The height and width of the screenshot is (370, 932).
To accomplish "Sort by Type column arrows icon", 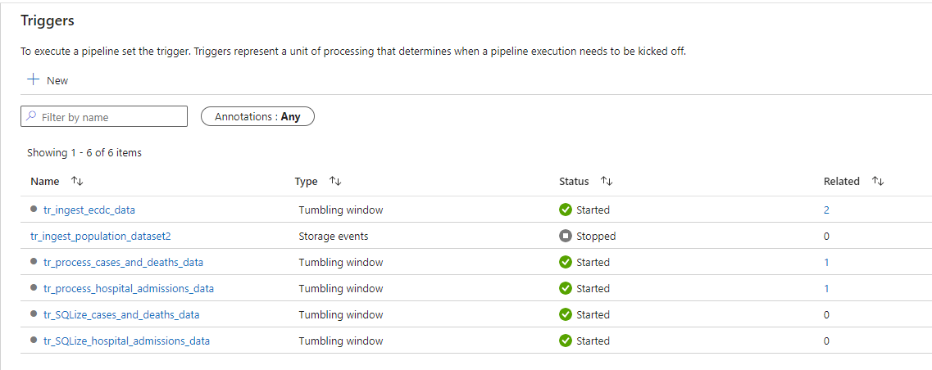I will point(335,181).
